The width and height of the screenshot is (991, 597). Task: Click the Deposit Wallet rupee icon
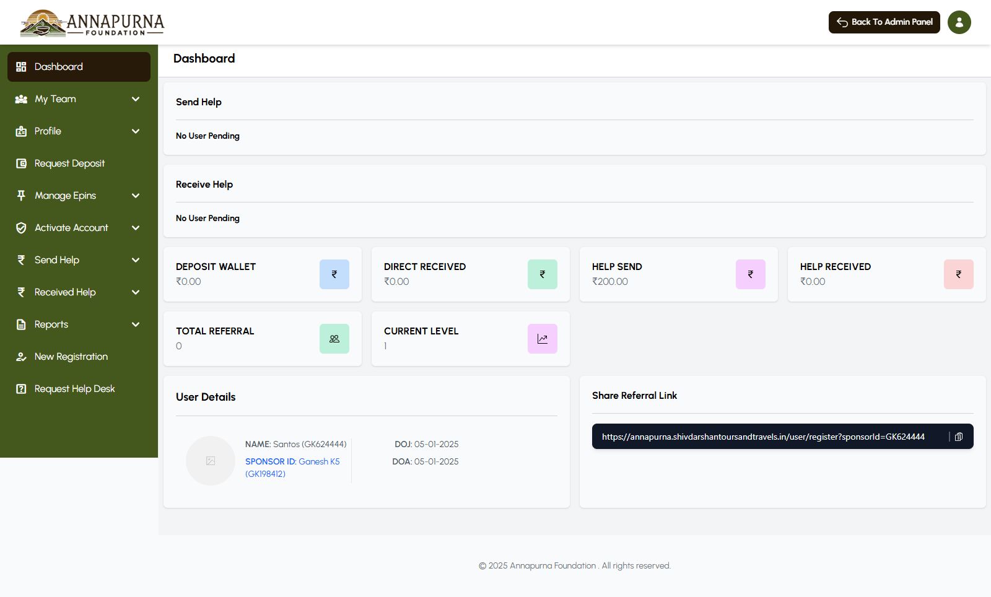tap(334, 274)
